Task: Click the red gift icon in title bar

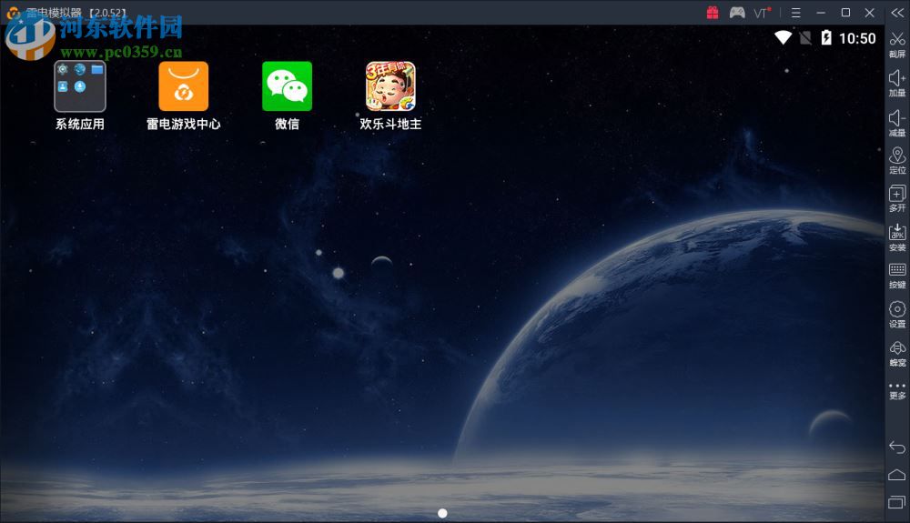Action: 713,13
